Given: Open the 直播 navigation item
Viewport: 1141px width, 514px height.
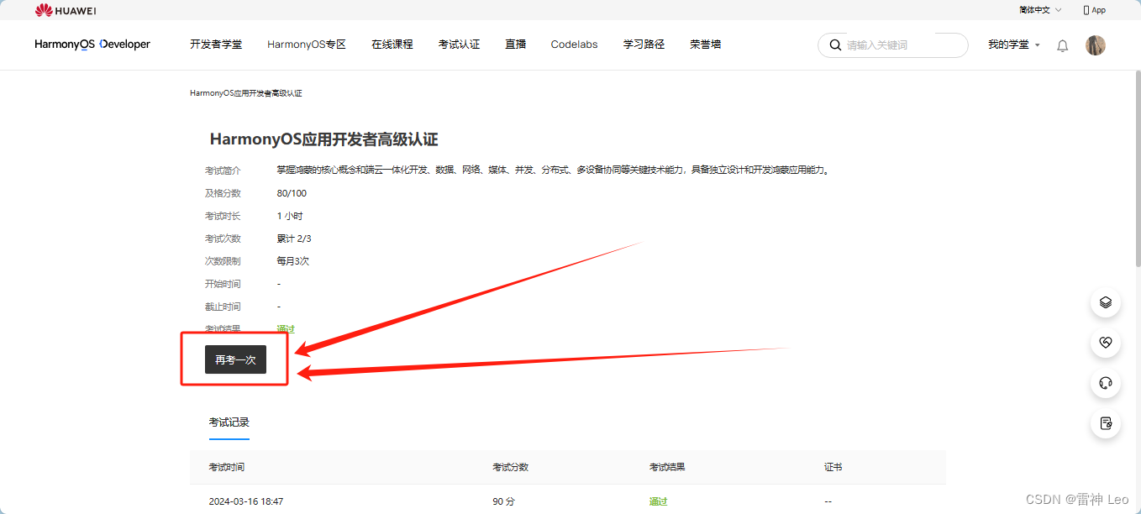Looking at the screenshot, I should pyautogui.click(x=515, y=45).
